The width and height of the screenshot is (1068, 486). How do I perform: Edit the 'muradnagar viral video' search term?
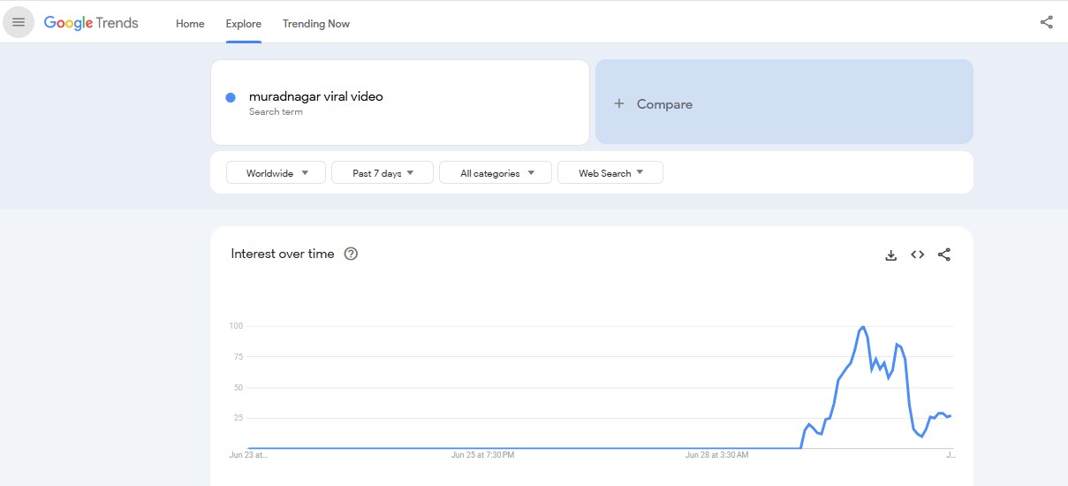pos(316,96)
